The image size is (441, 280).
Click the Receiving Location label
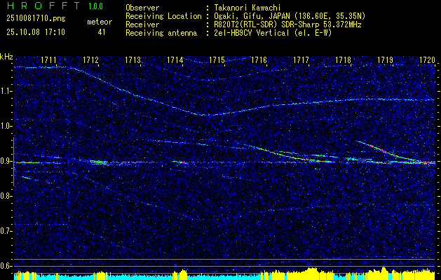[163, 16]
